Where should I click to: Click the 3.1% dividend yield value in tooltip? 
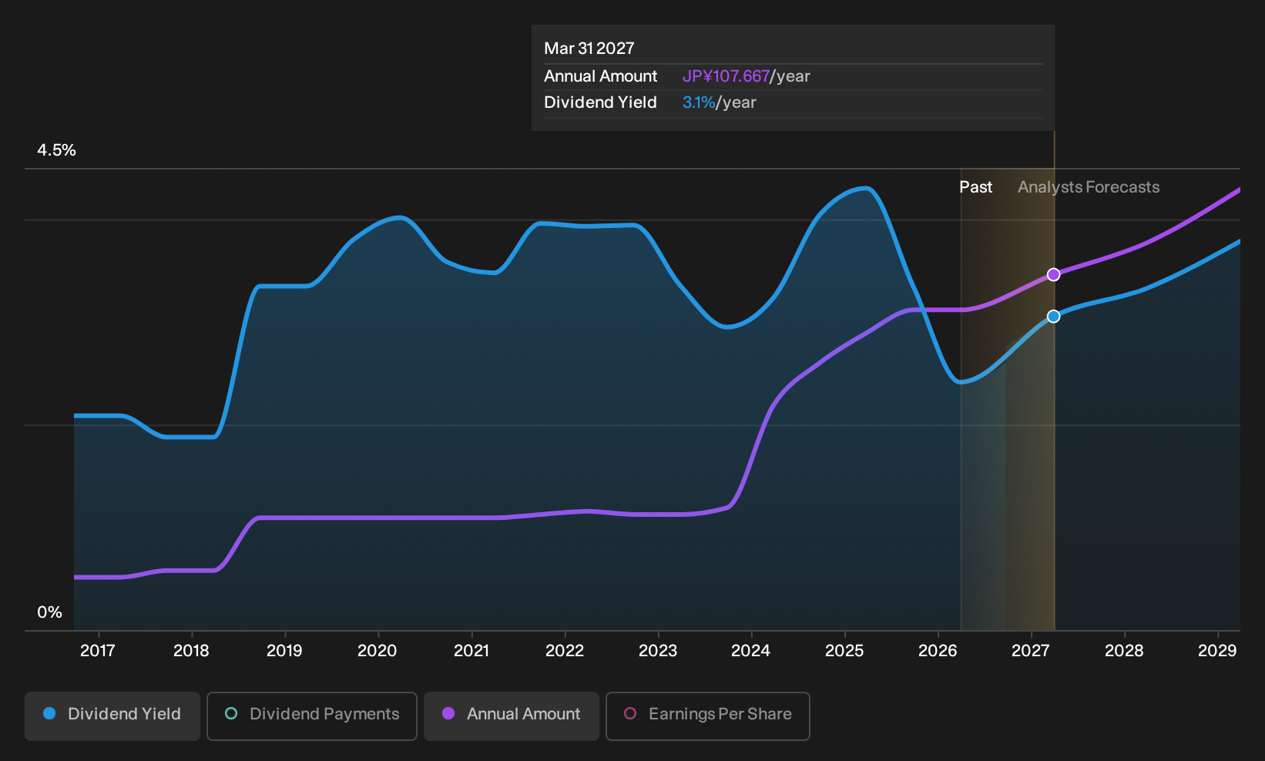699,102
